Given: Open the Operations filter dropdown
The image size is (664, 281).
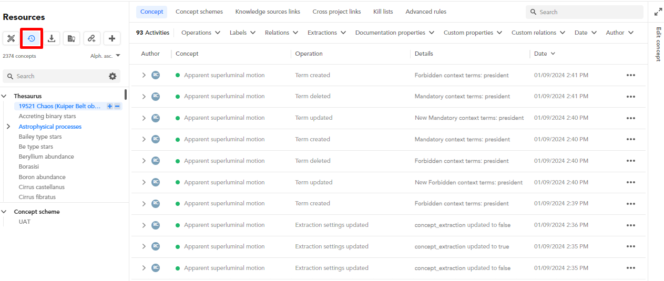Looking at the screenshot, I should pos(200,33).
